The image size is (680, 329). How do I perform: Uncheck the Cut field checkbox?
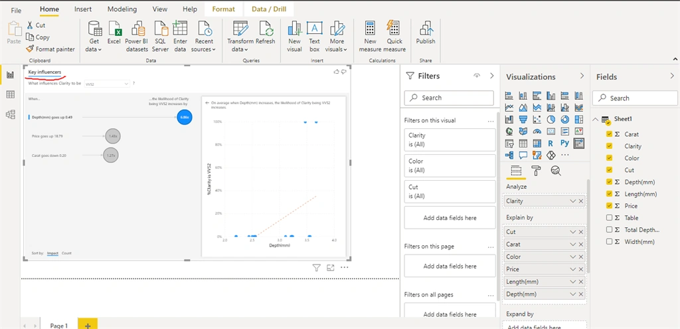(610, 170)
